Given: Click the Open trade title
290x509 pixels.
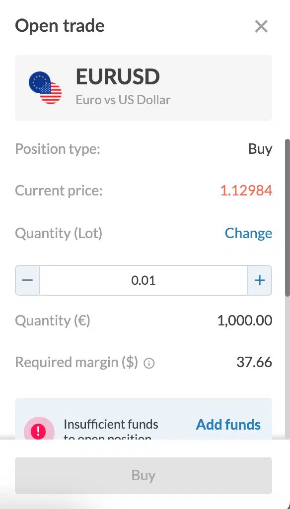Looking at the screenshot, I should [60, 26].
